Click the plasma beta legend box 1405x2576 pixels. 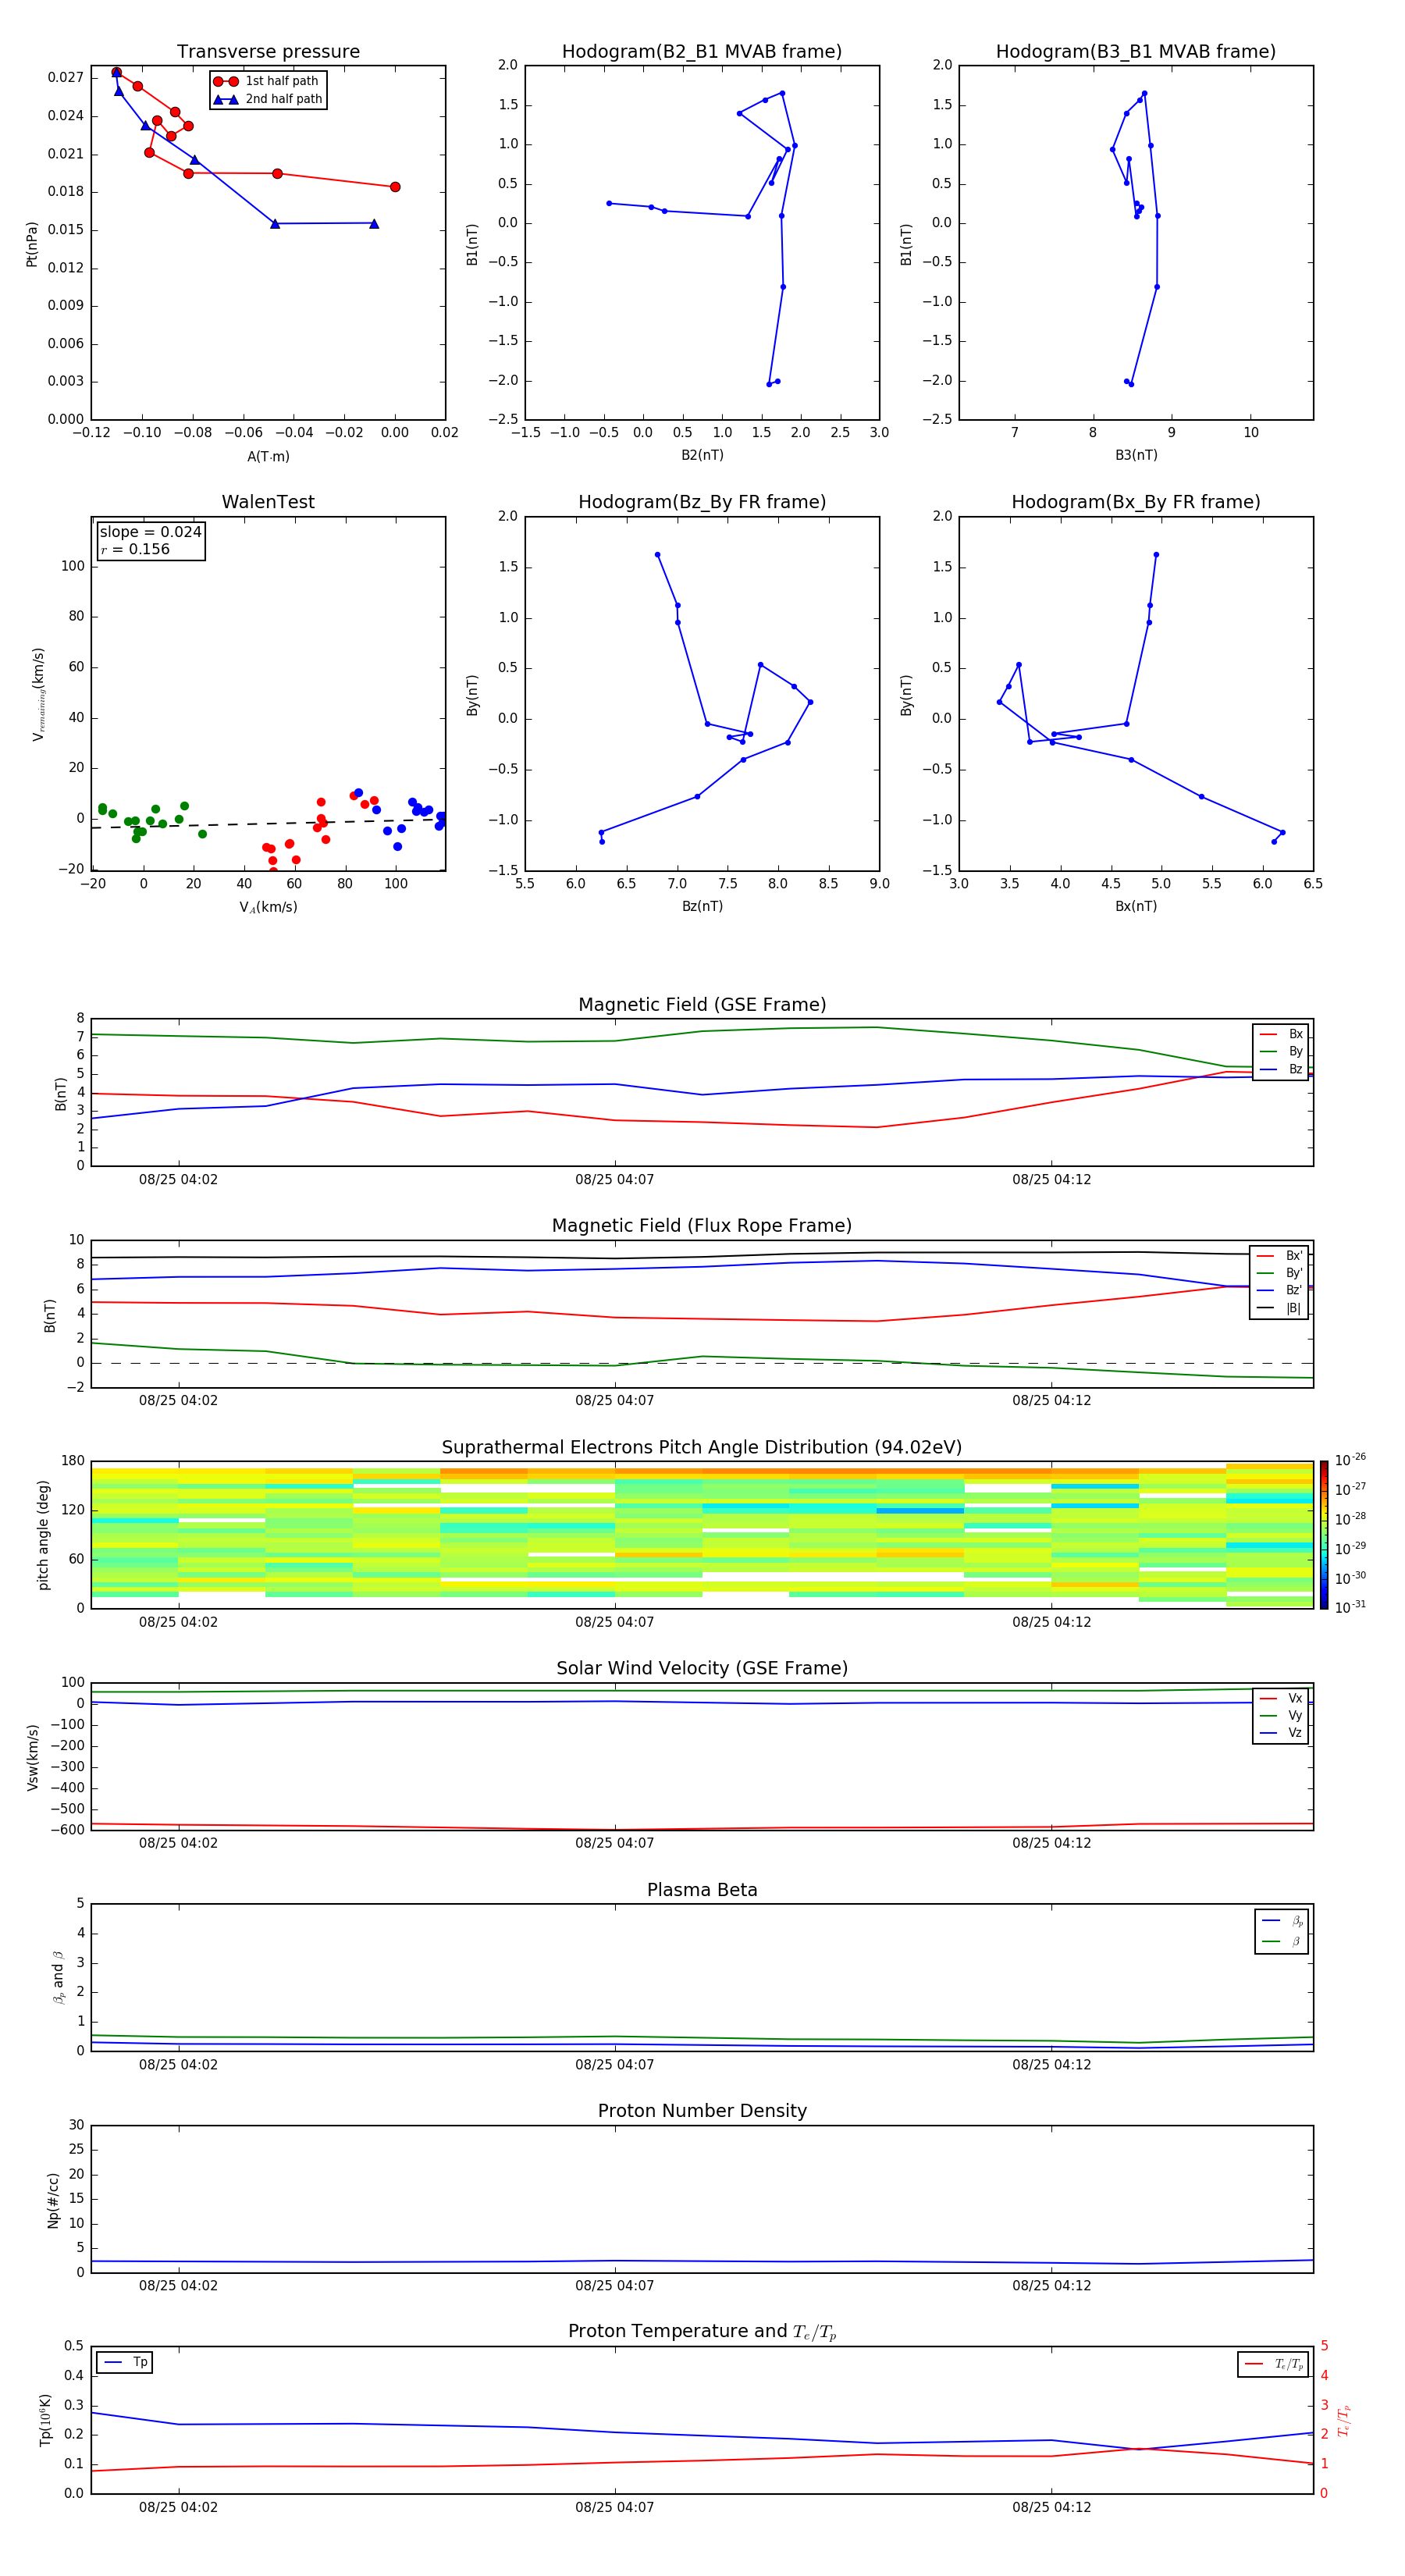tap(1281, 1931)
